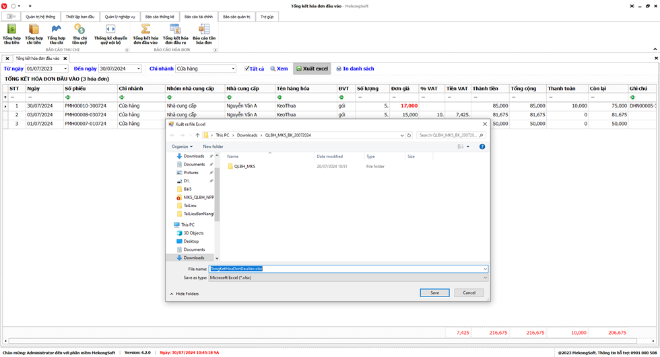Select the Tổng hợp thu chi chart icon
Screen dimensions: 660x357
(x=57, y=30)
